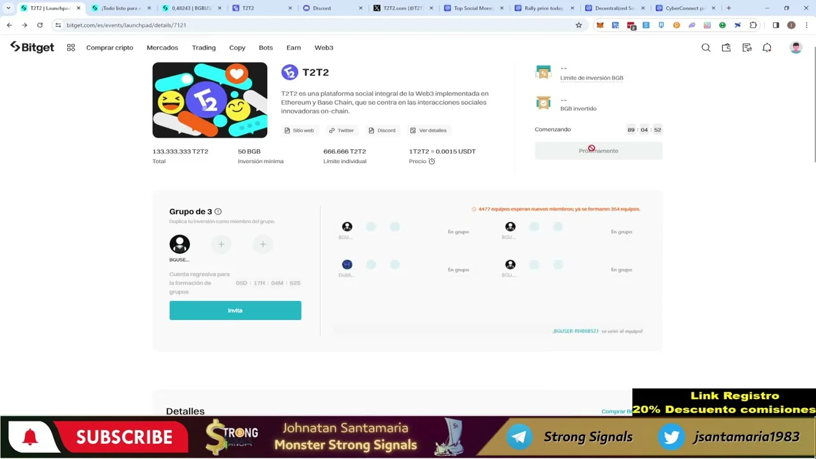The image size is (816, 459).
Task: Switch to the Top Social Money tab
Action: tap(472, 8)
